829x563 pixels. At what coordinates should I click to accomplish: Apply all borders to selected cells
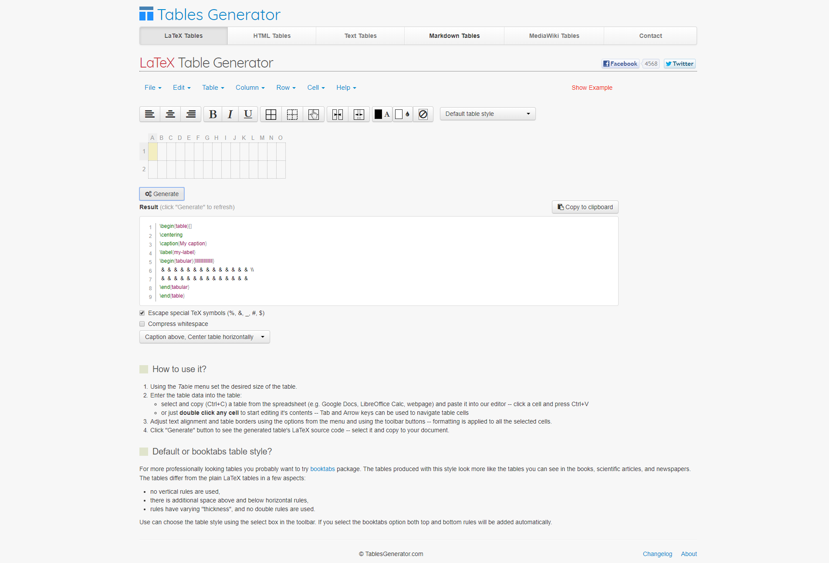(271, 114)
